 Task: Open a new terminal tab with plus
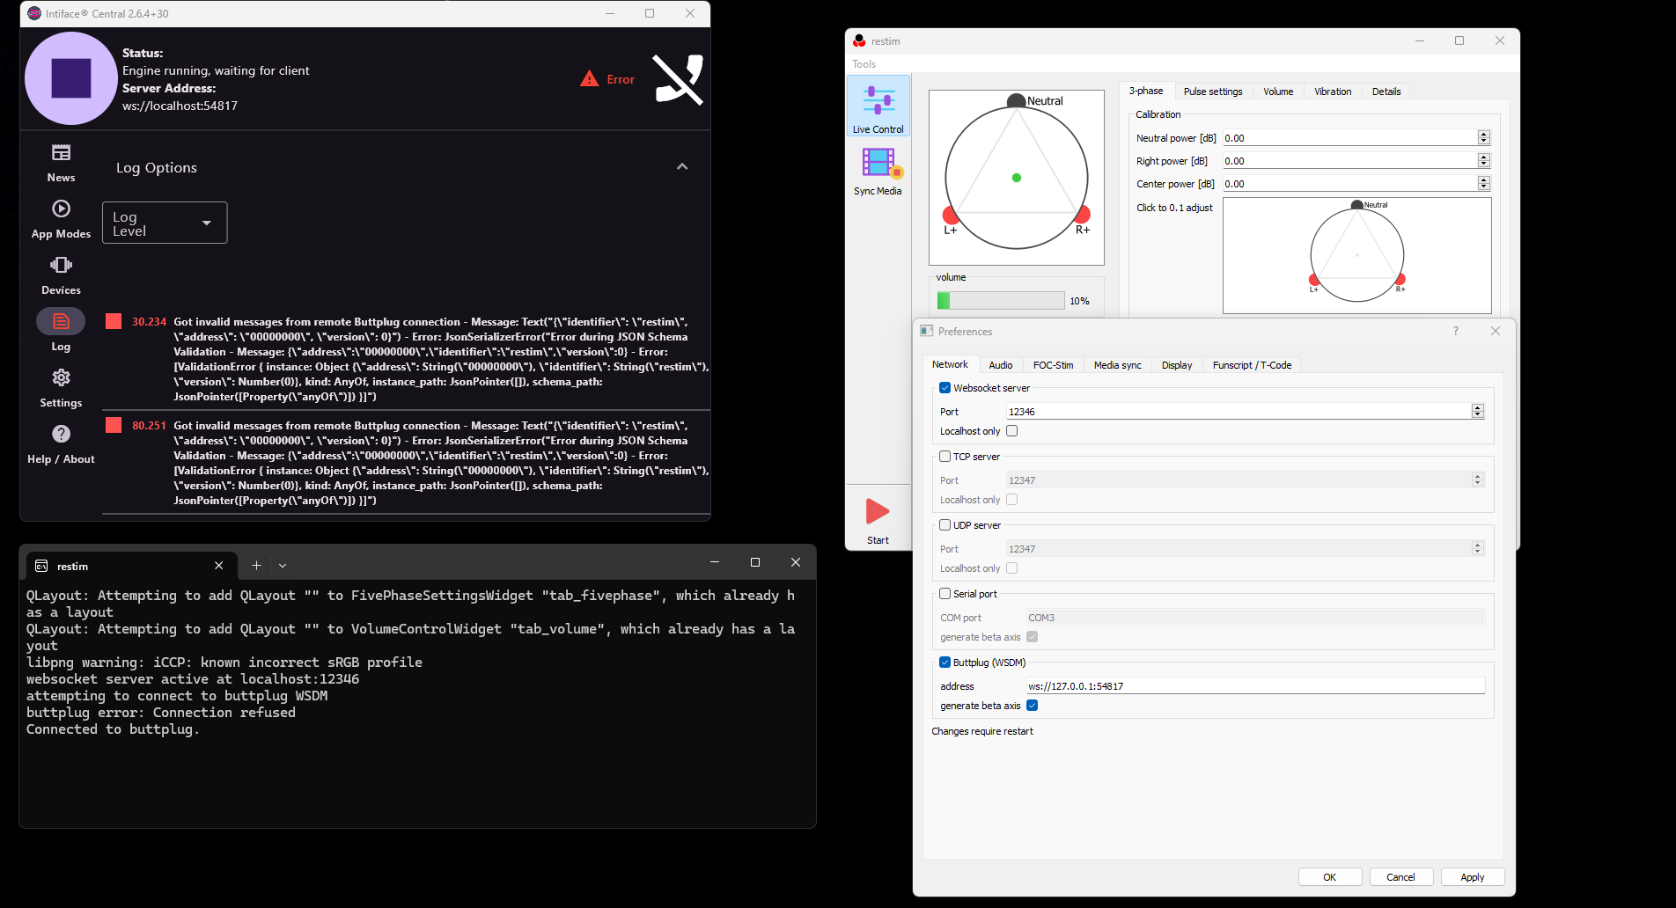tap(256, 566)
